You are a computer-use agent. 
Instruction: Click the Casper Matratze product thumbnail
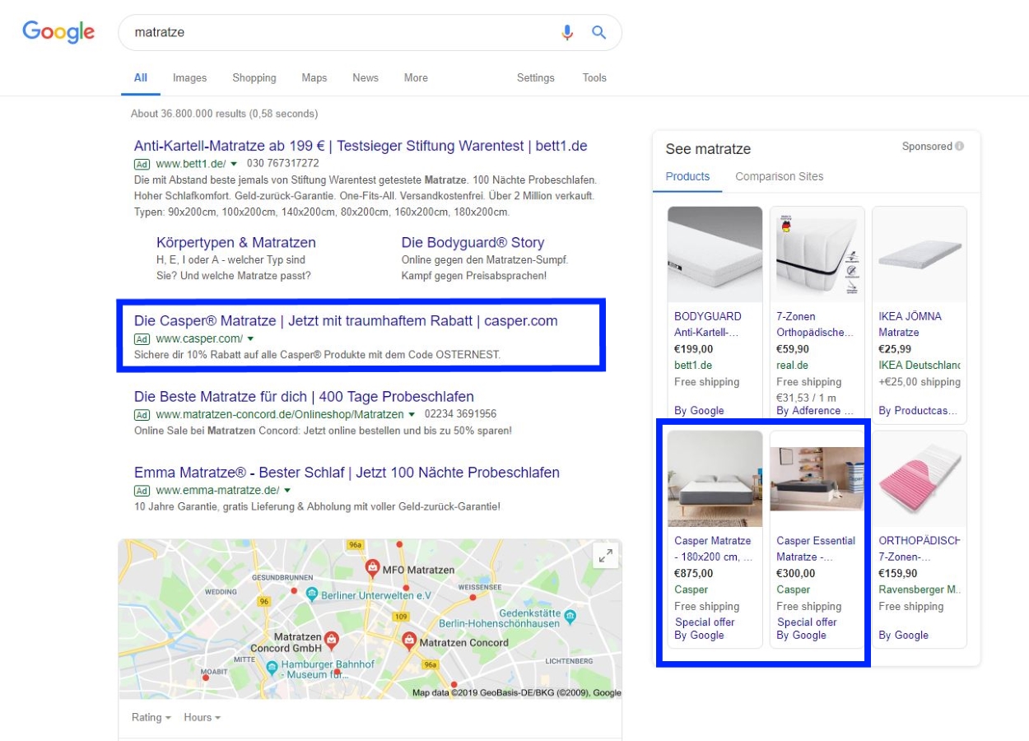pyautogui.click(x=715, y=478)
